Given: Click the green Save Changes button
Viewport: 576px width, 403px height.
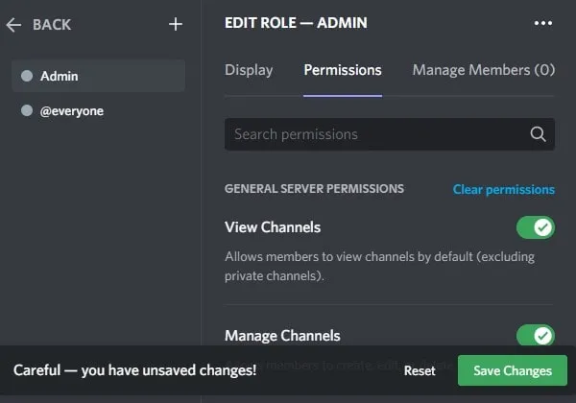Looking at the screenshot, I should (x=513, y=370).
